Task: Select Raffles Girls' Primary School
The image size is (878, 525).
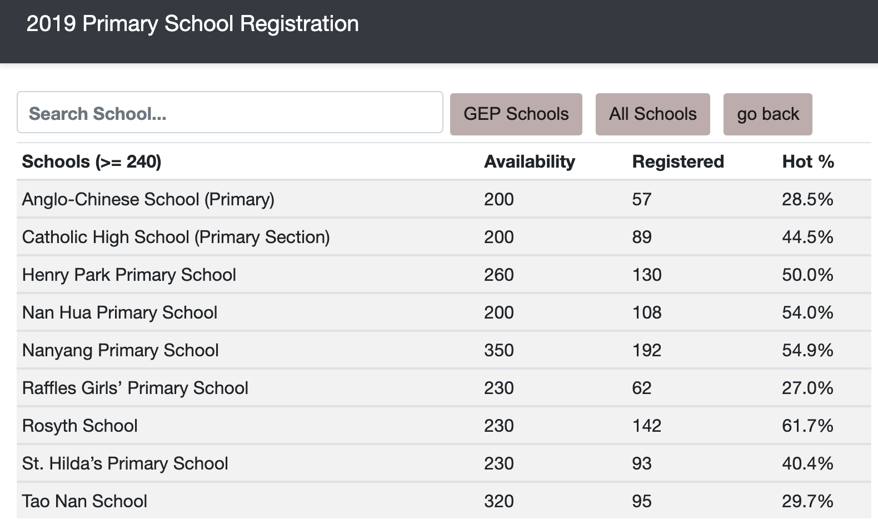Action: click(135, 388)
